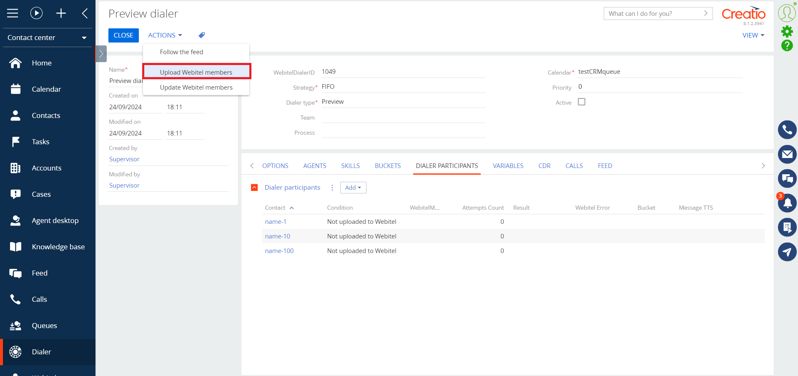Open the user profile icon

click(787, 13)
